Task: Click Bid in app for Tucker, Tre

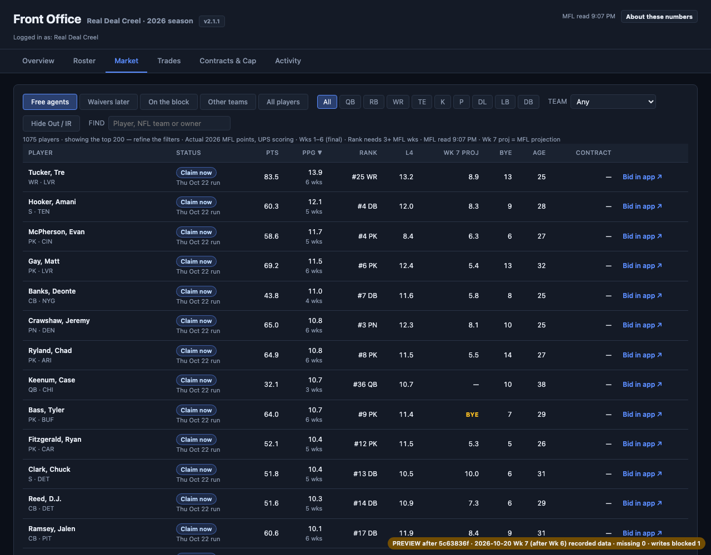Action: pyautogui.click(x=642, y=177)
